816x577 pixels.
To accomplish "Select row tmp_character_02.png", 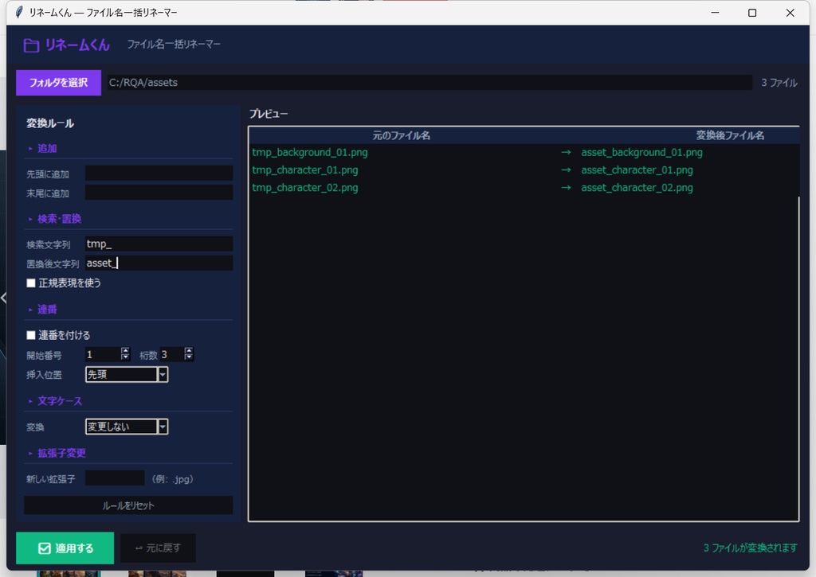I will tap(524, 188).
